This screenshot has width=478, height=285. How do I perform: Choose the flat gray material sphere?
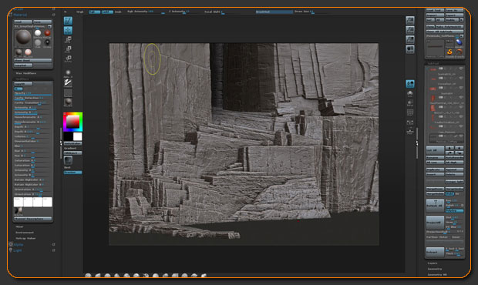(38, 42)
